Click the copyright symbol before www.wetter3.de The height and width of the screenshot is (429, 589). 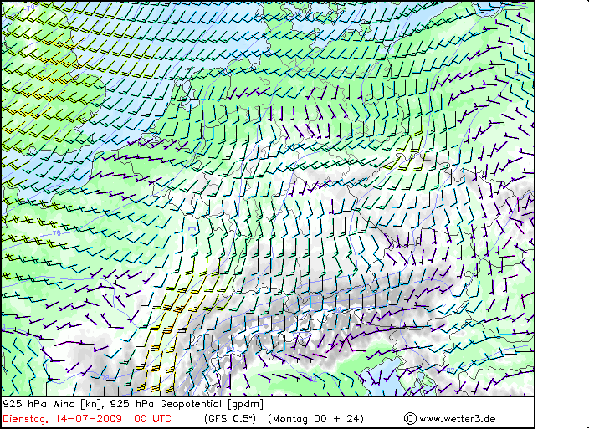point(410,418)
